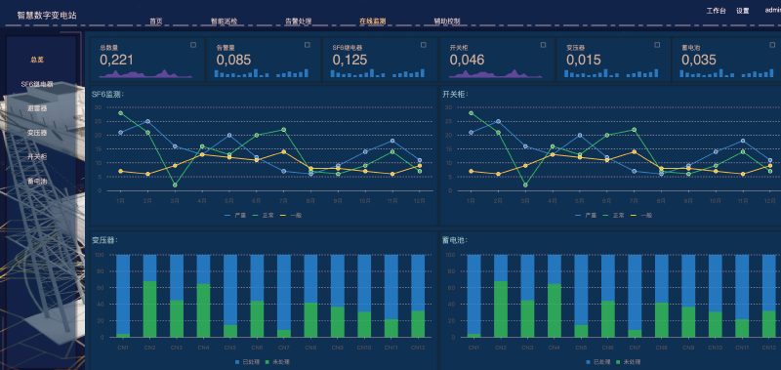Go to the 辅助控制 tab
This screenshot has height=370, width=781.
click(447, 21)
